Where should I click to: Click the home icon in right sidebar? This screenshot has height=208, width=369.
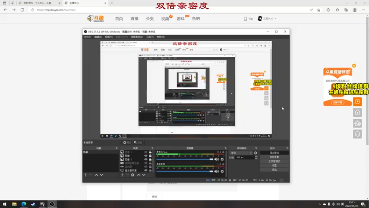(357, 112)
